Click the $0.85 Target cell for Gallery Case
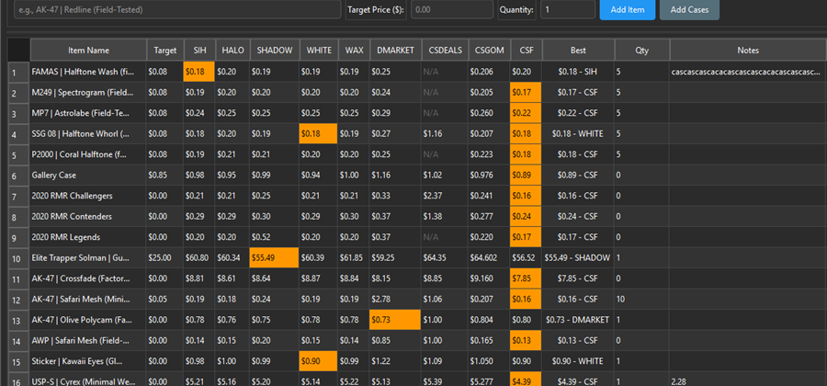827x386 pixels. pos(165,175)
